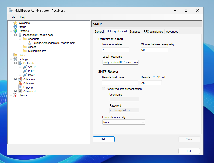Click the Remote host name field

(120, 83)
